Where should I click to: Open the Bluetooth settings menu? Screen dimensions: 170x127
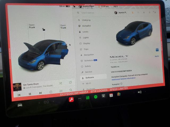click(x=89, y=89)
